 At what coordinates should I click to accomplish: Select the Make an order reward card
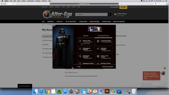pyautogui.click(x=86, y=42)
